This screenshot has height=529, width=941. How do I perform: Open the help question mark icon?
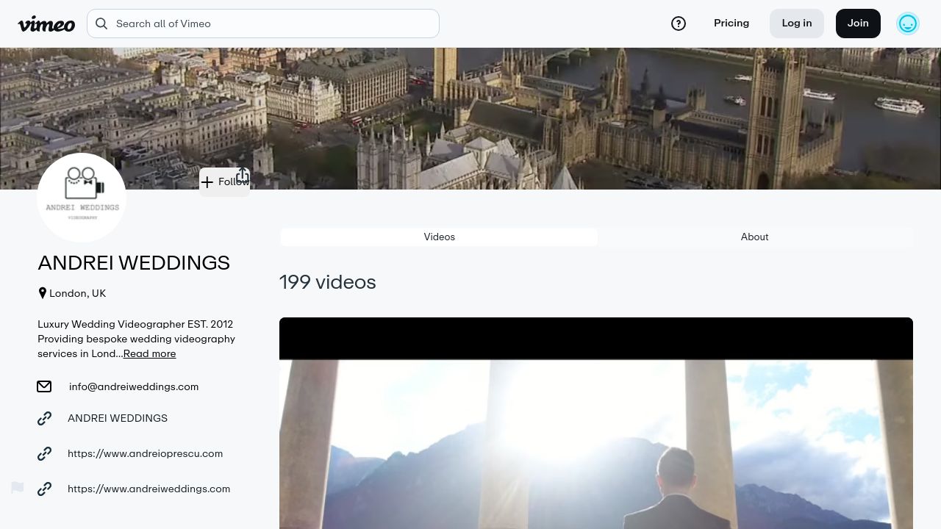point(679,24)
